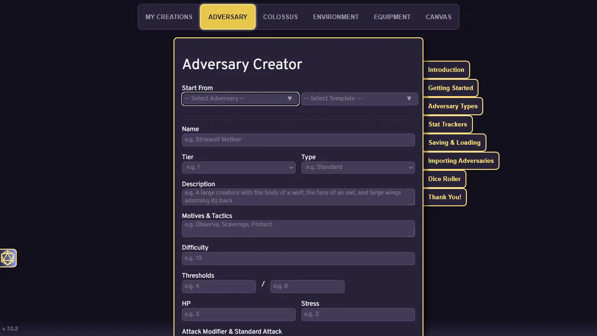This screenshot has height=336, width=597.
Task: Switch to the COLOSSUS tab
Action: [x=280, y=17]
